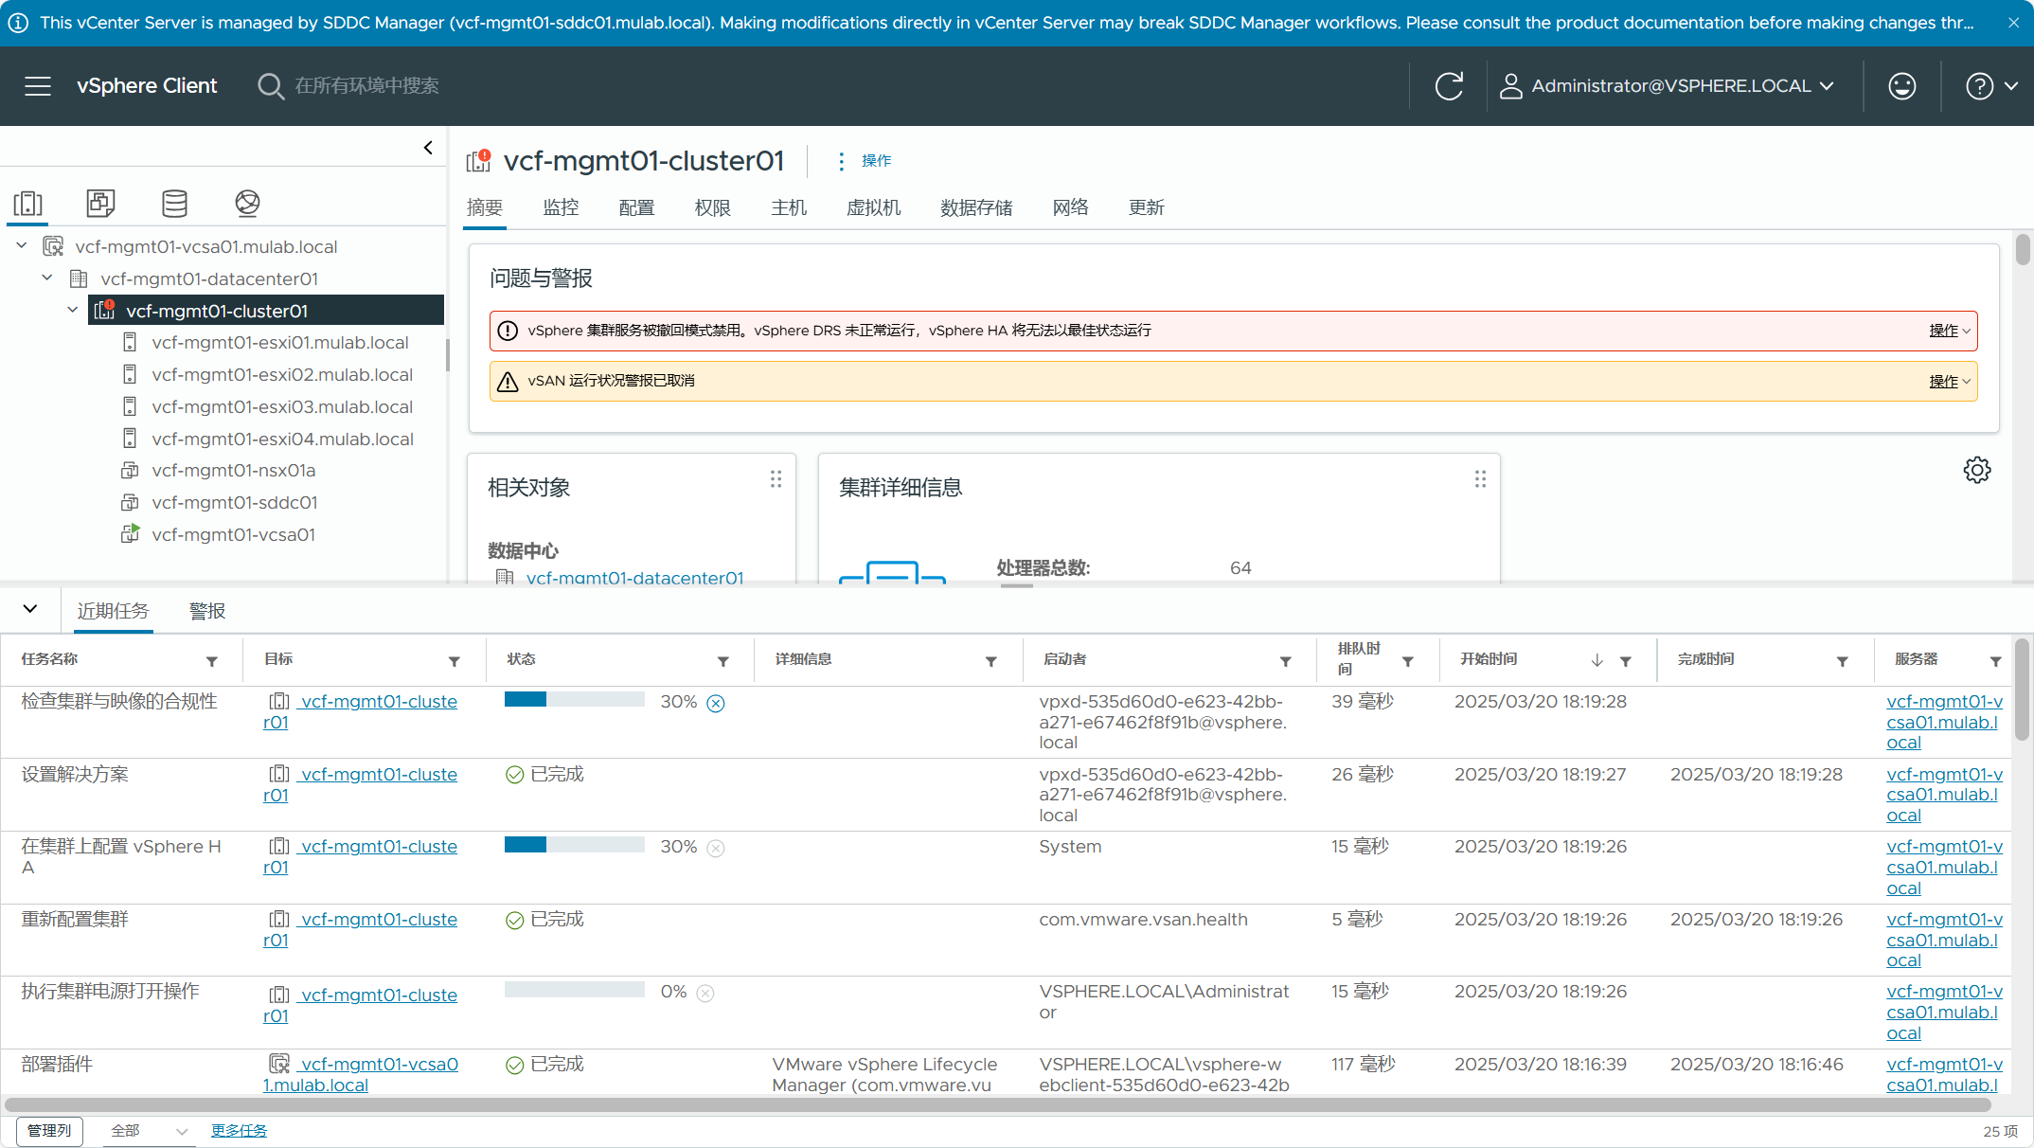Screen dimensions: 2034x1148
Task: Filter the 服务器 column
Action: point(1996,661)
